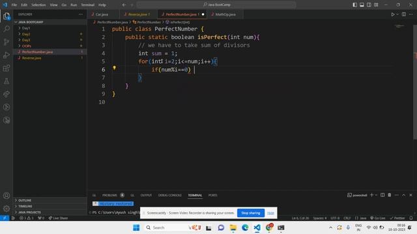
Task: Open the File menu
Action: pyautogui.click(x=14, y=5)
